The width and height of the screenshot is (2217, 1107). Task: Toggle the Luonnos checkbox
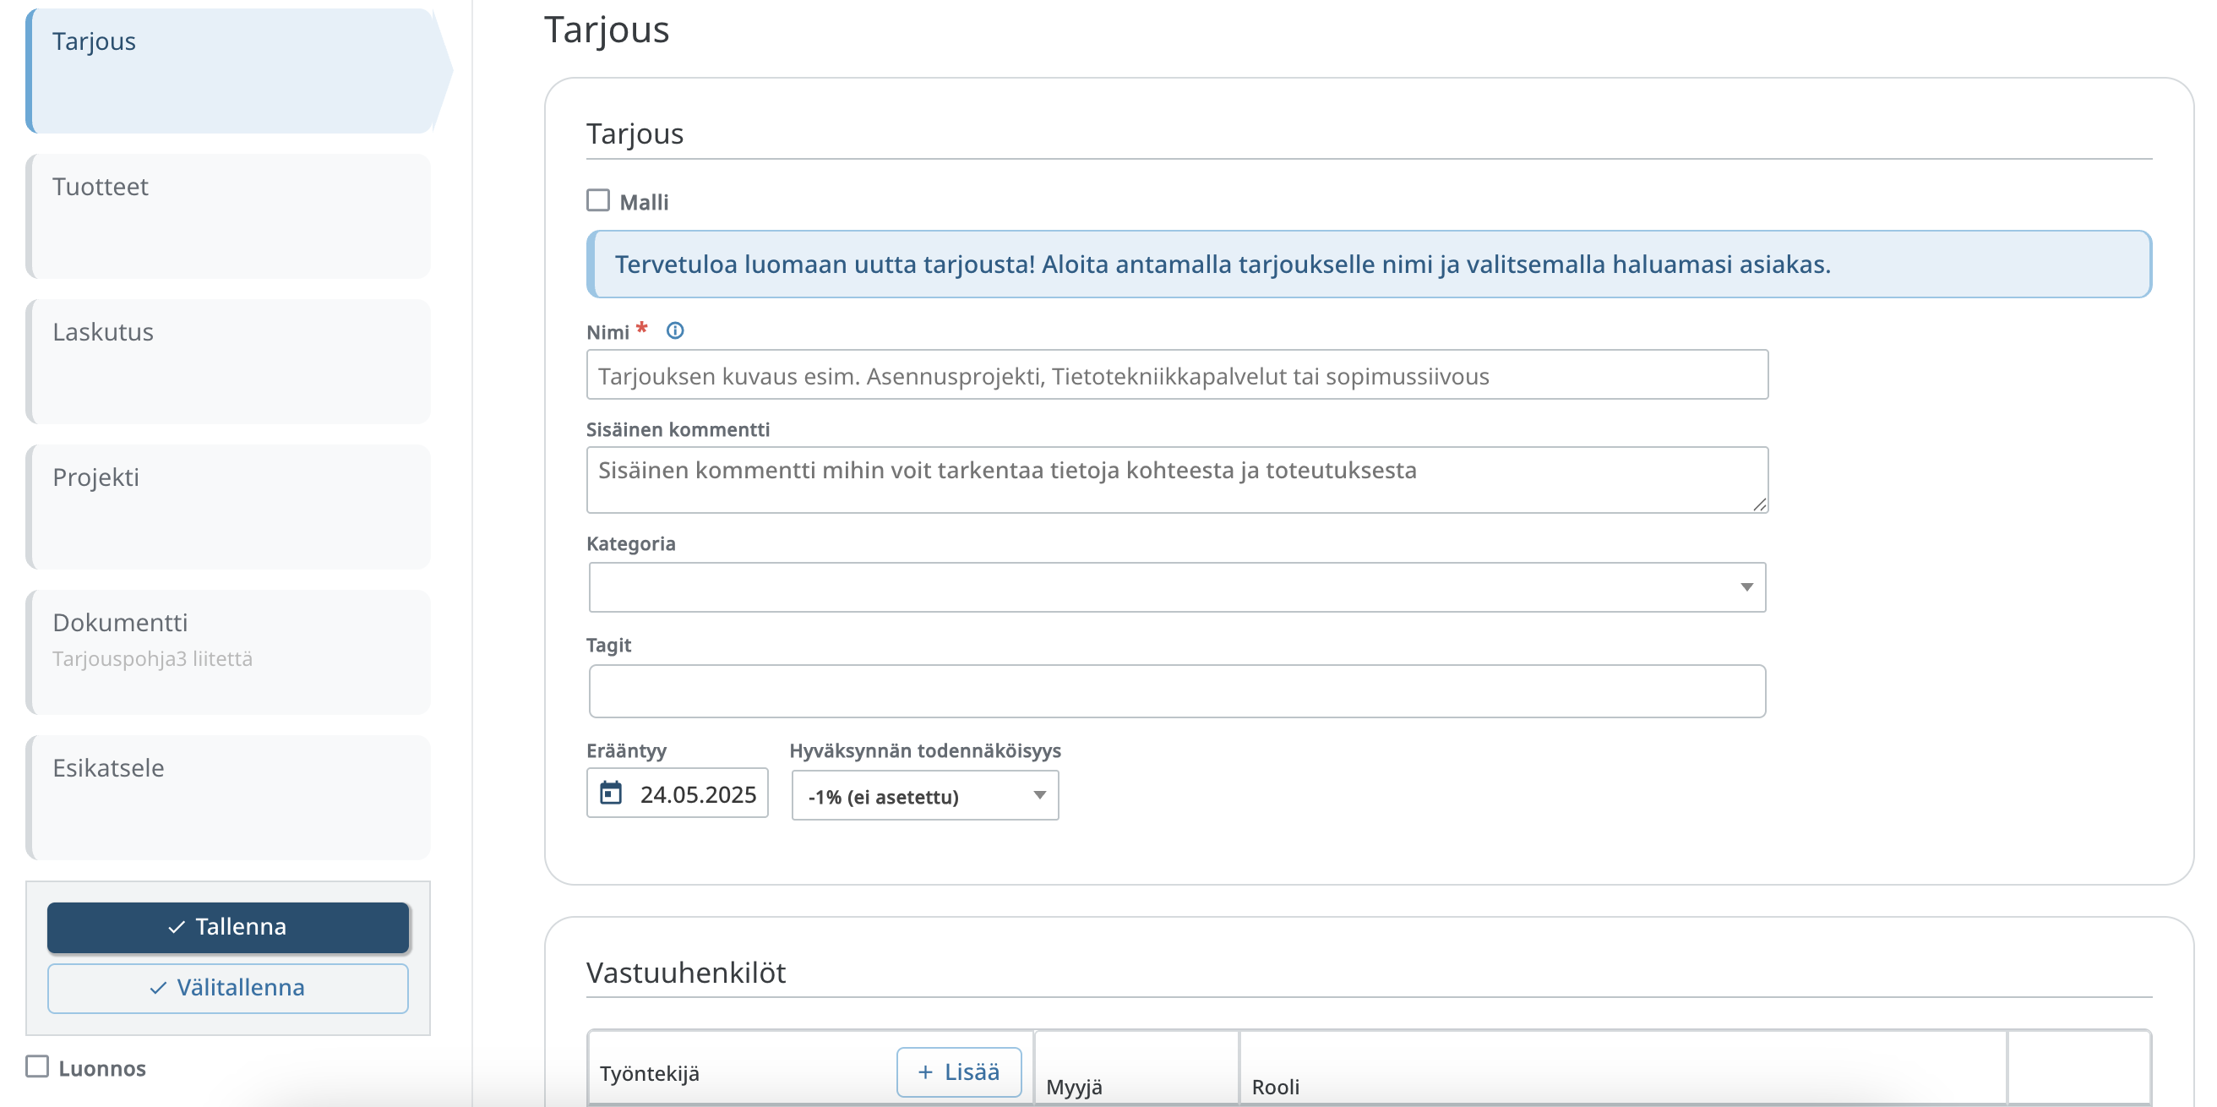37,1066
